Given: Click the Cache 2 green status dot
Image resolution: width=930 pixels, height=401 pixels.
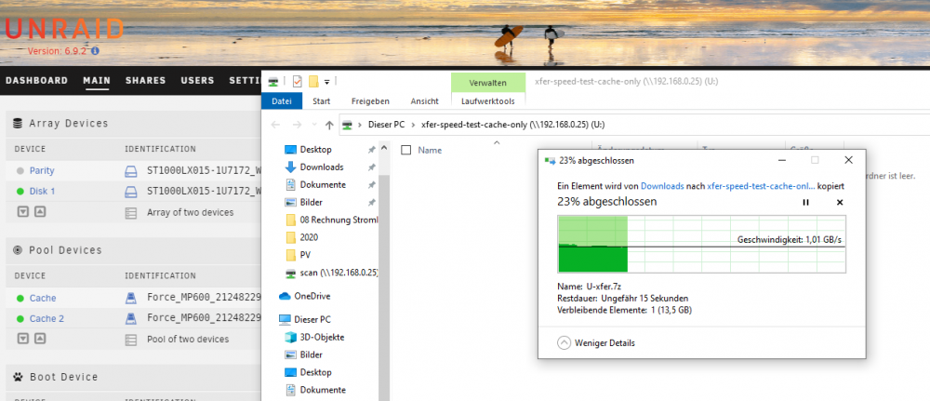Looking at the screenshot, I should (20, 319).
